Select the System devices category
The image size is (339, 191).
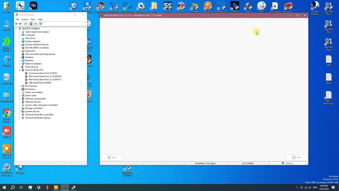[x=32, y=111]
